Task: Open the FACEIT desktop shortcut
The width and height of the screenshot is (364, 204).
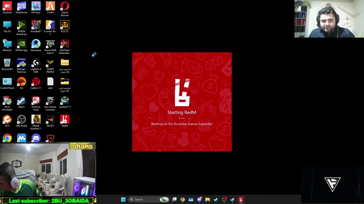Action: tap(50, 121)
